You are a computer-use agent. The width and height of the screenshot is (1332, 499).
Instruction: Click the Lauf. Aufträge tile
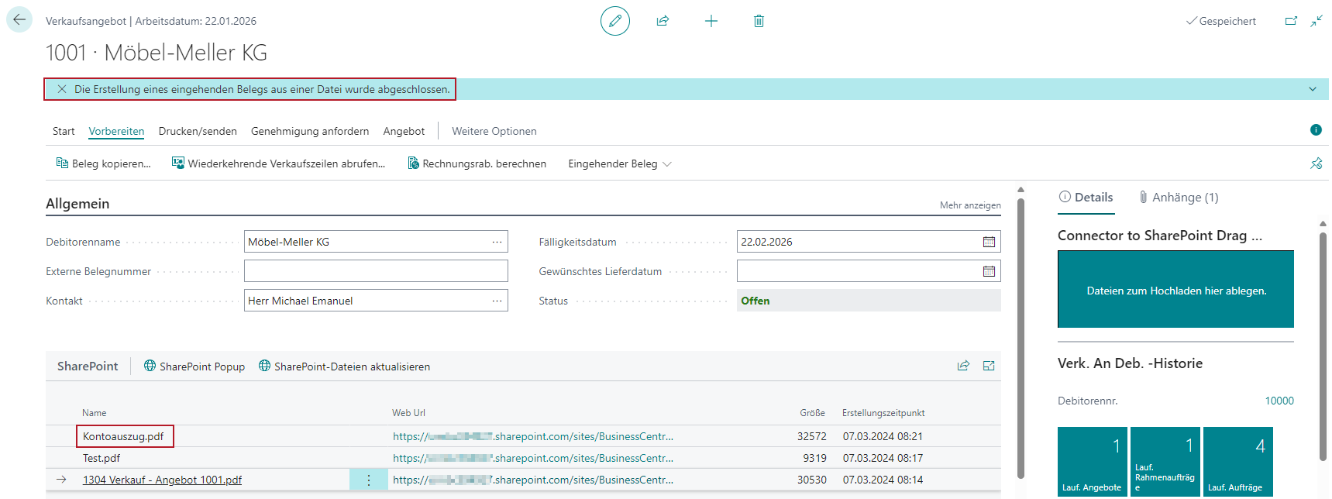(1237, 462)
